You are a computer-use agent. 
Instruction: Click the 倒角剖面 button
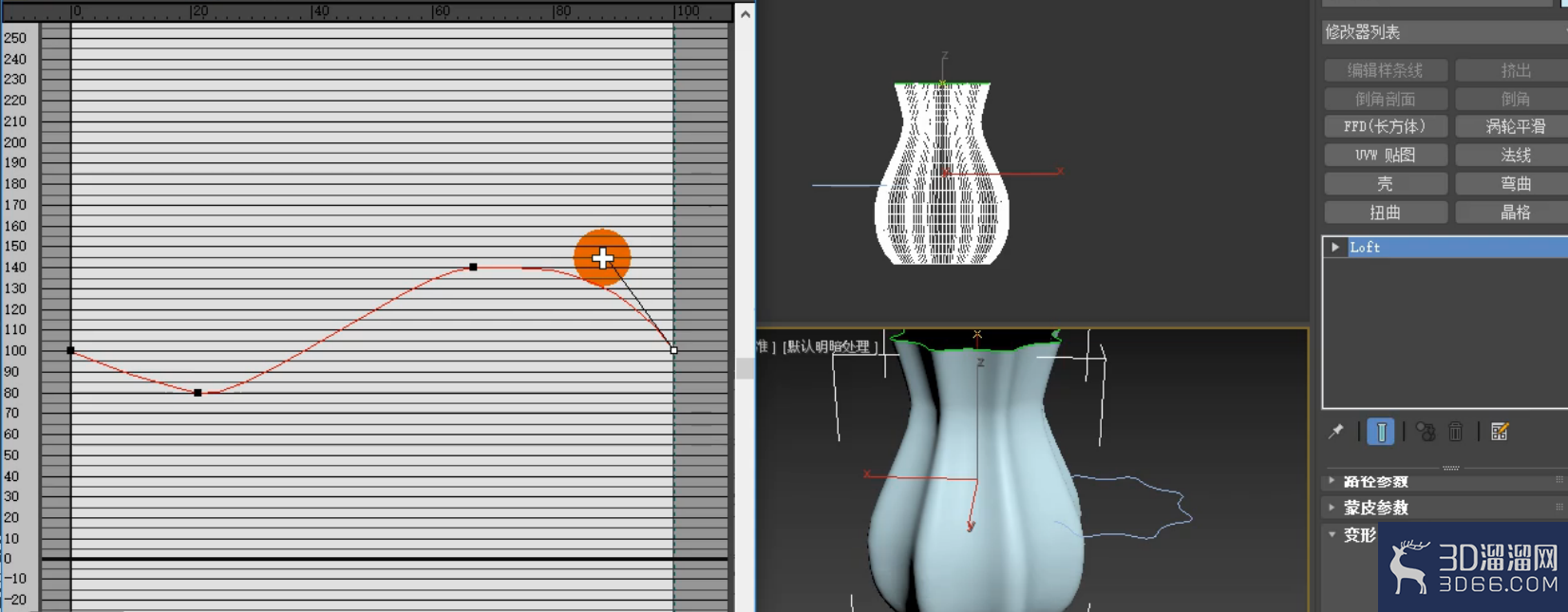click(x=1386, y=99)
